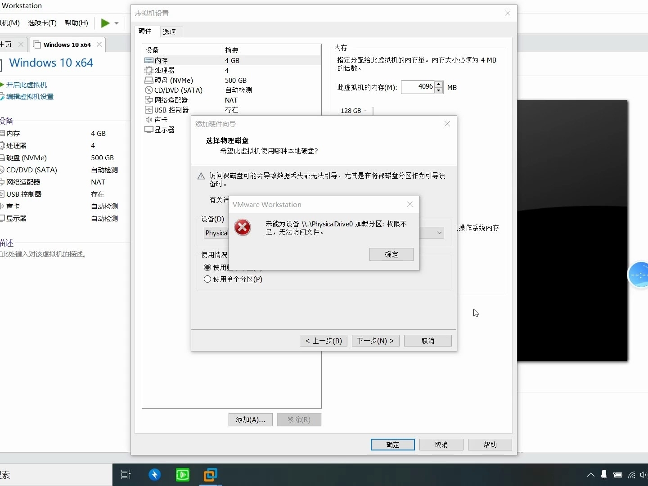Viewport: 648px width, 486px height.
Task: Confirm the VMware Workstation error with 确定
Action: tap(391, 254)
